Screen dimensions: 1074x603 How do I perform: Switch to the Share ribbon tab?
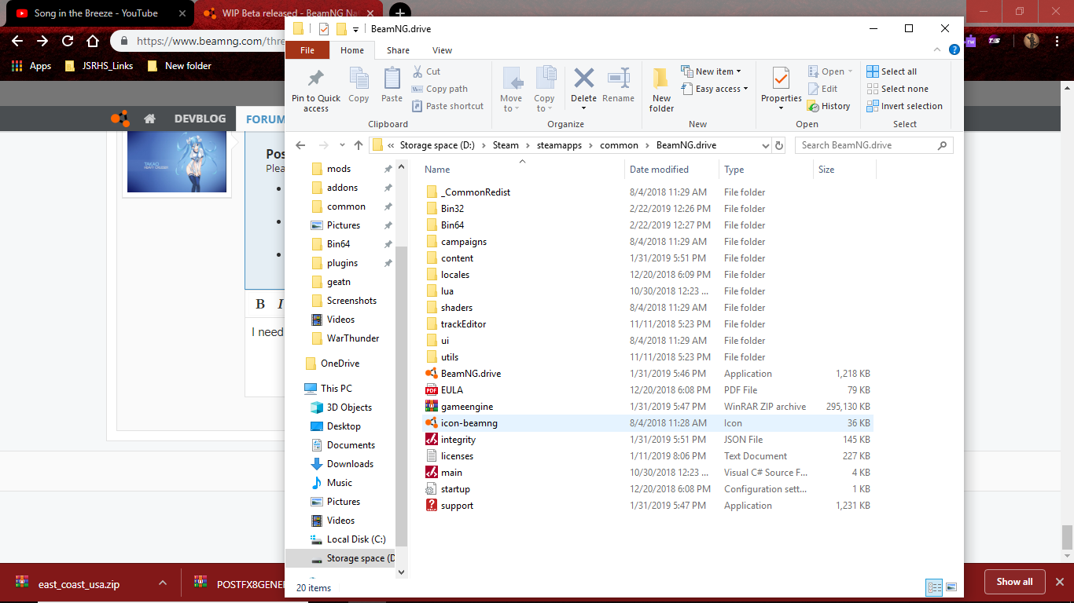coord(398,50)
